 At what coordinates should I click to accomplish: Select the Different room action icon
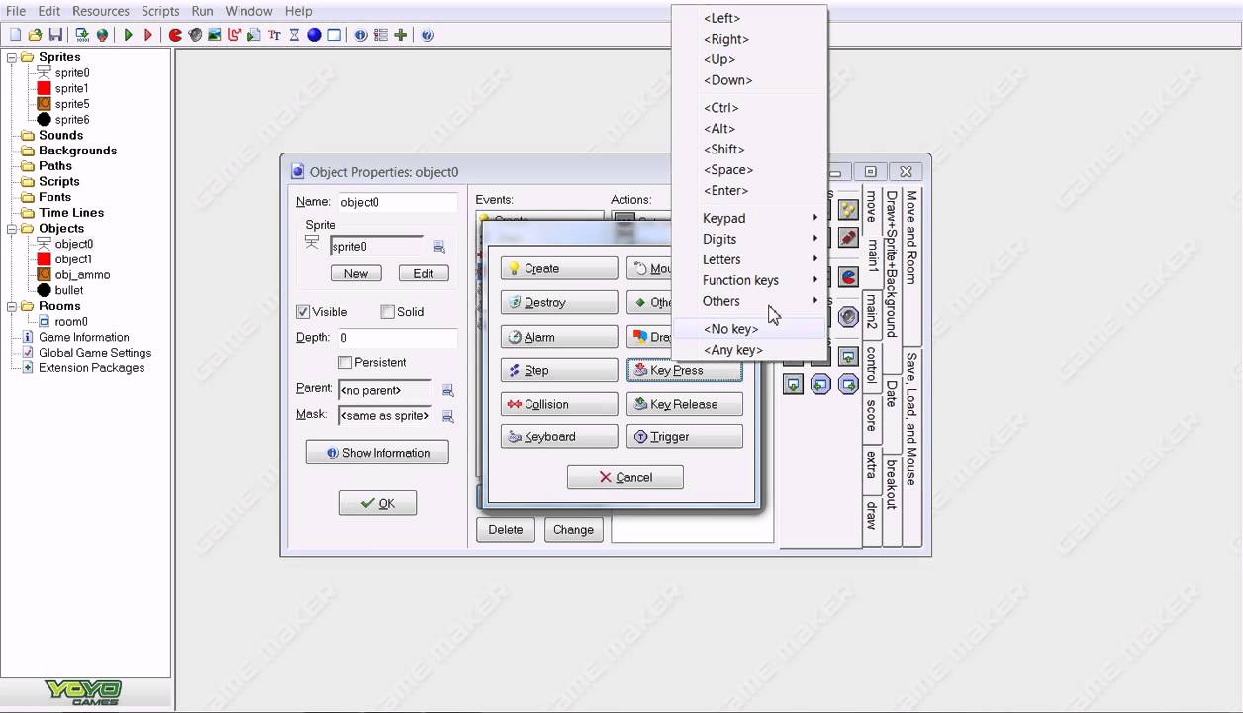pyautogui.click(x=793, y=384)
